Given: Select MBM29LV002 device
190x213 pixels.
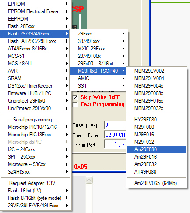Looking at the screenshot, I should click(156, 71).
